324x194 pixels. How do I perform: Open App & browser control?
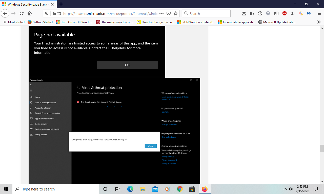click(x=45, y=118)
